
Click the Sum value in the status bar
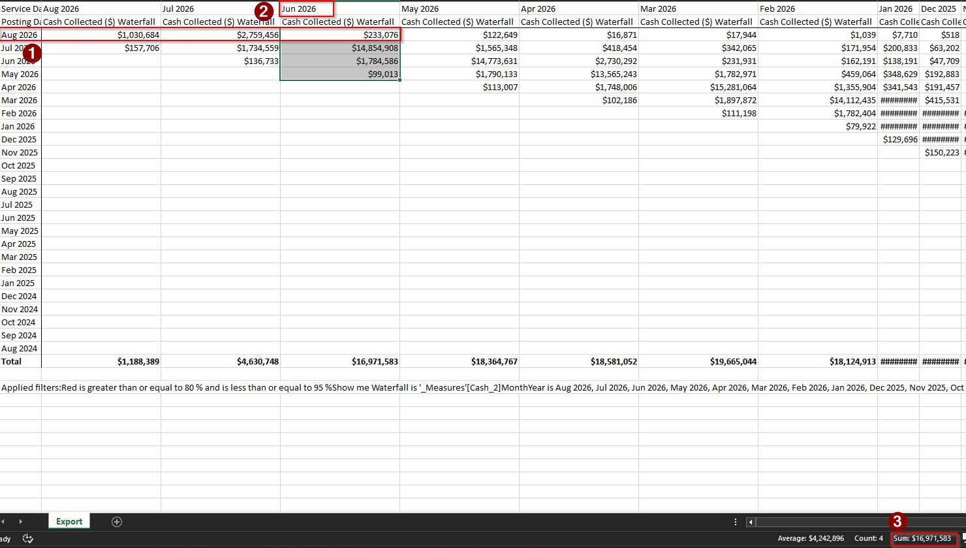coord(922,538)
